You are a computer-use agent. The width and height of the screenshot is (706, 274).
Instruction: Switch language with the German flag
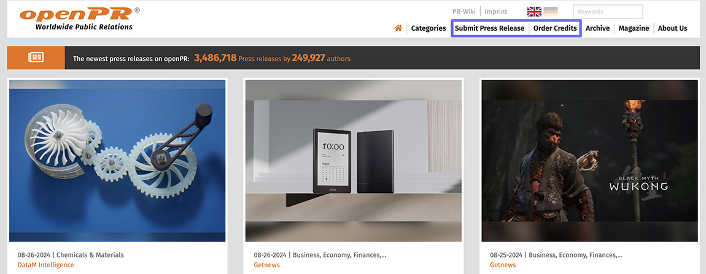550,12
